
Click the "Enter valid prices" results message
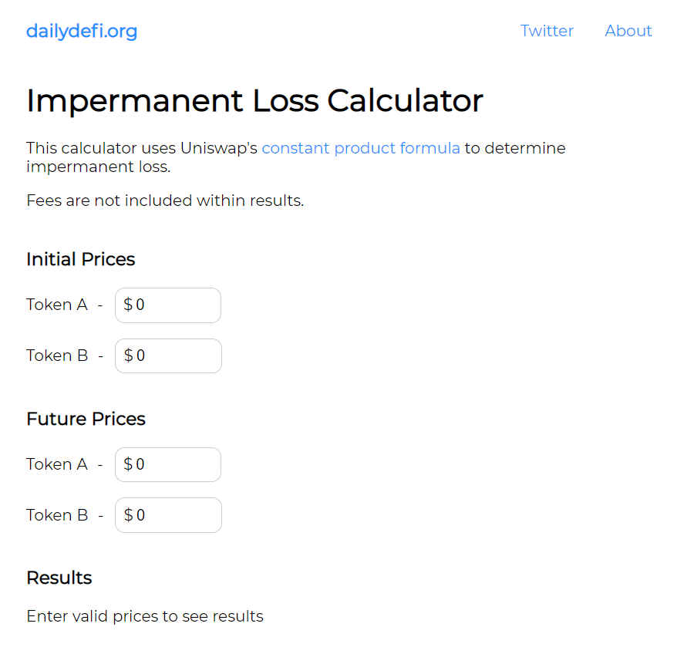[145, 616]
